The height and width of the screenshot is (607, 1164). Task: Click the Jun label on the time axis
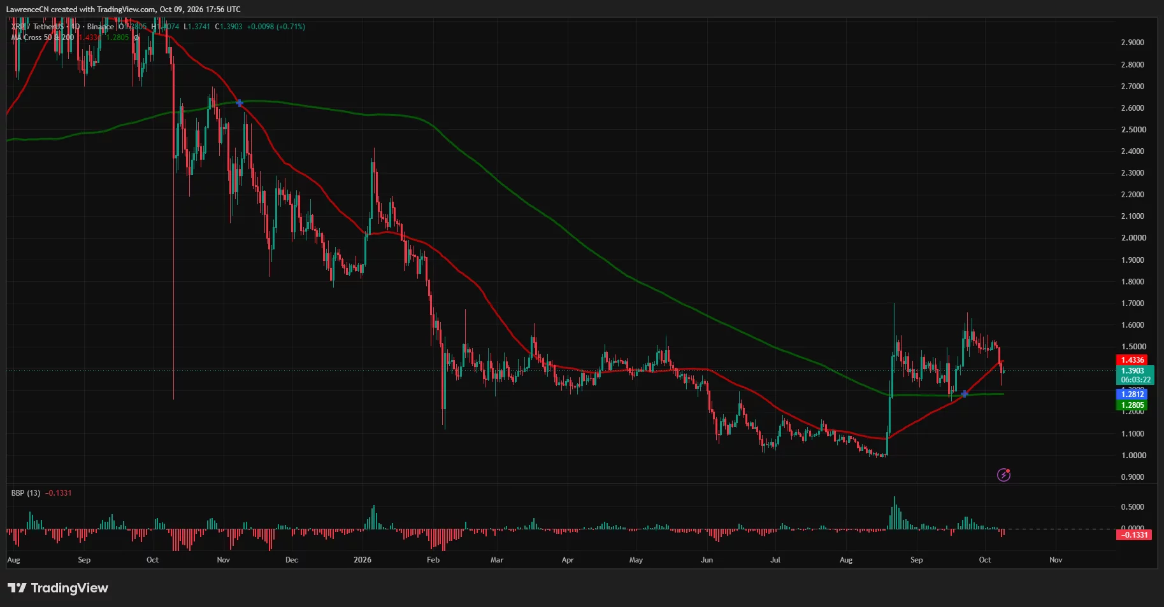(707, 560)
